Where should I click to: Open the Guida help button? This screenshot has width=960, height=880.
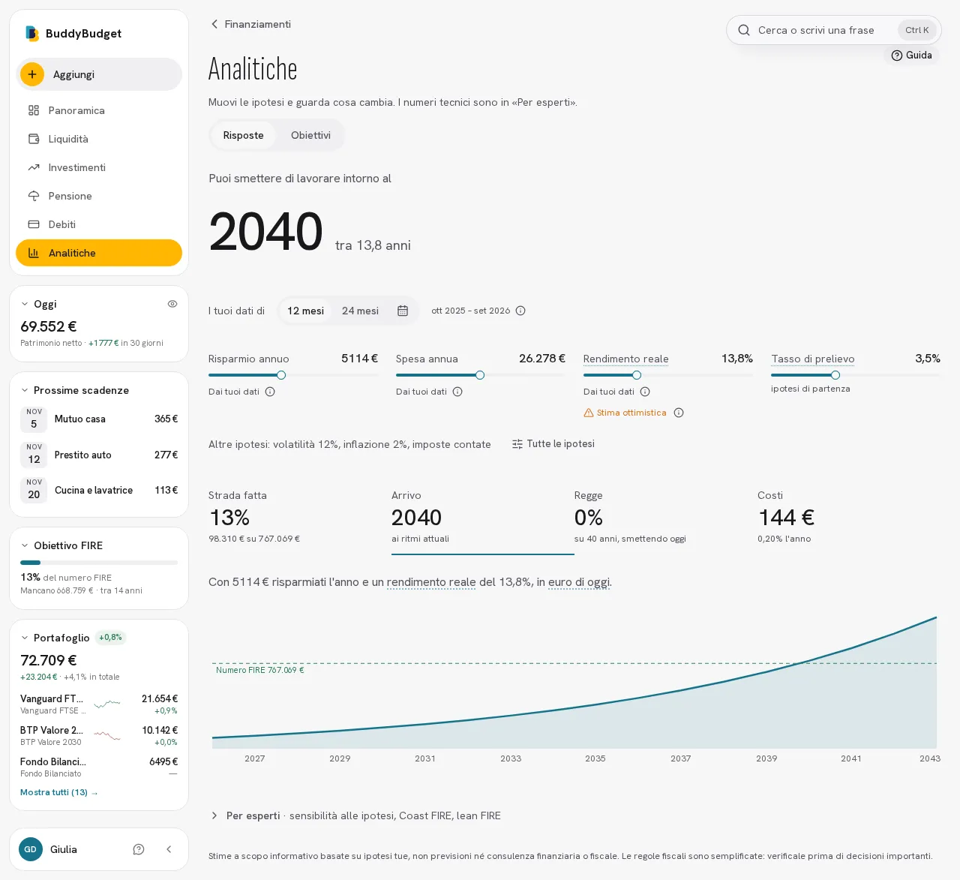tap(911, 55)
